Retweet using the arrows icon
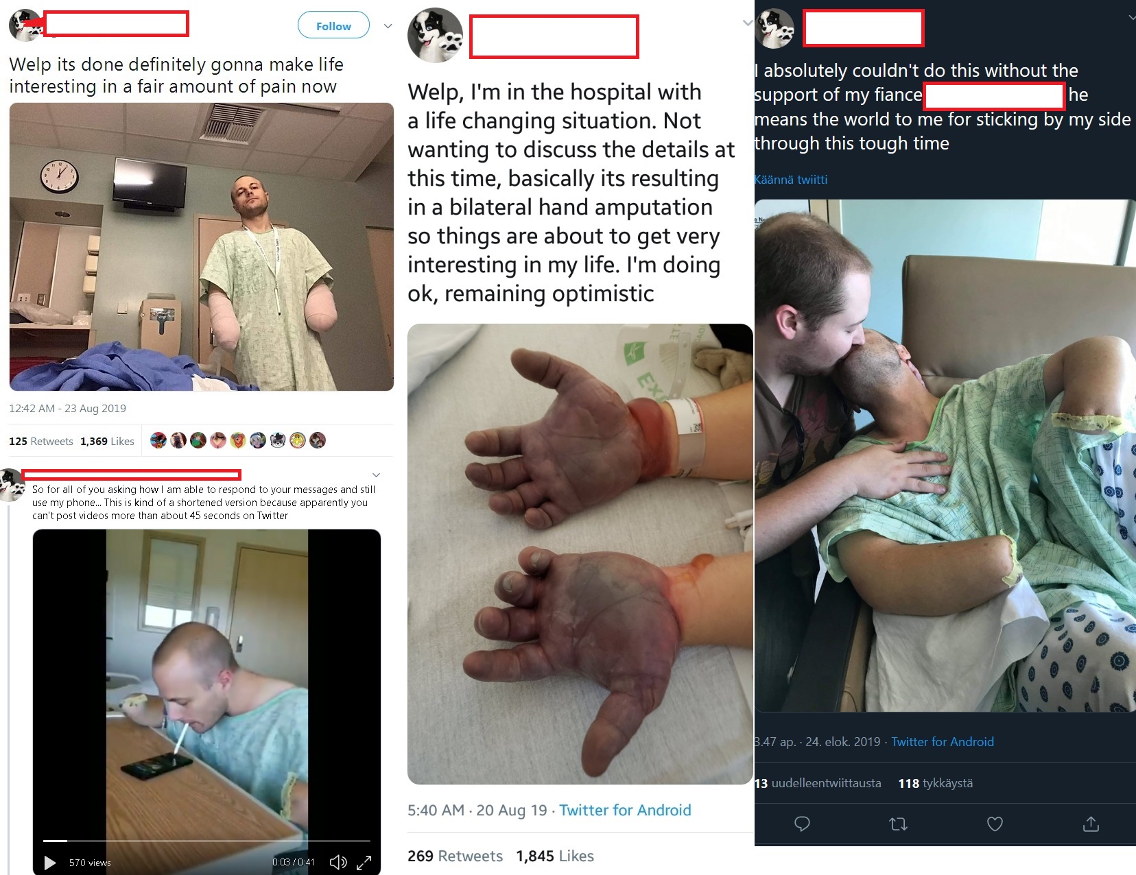 coord(898,824)
